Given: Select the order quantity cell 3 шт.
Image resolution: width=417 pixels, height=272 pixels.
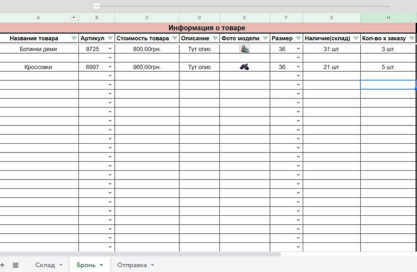Looking at the screenshot, I should point(388,49).
